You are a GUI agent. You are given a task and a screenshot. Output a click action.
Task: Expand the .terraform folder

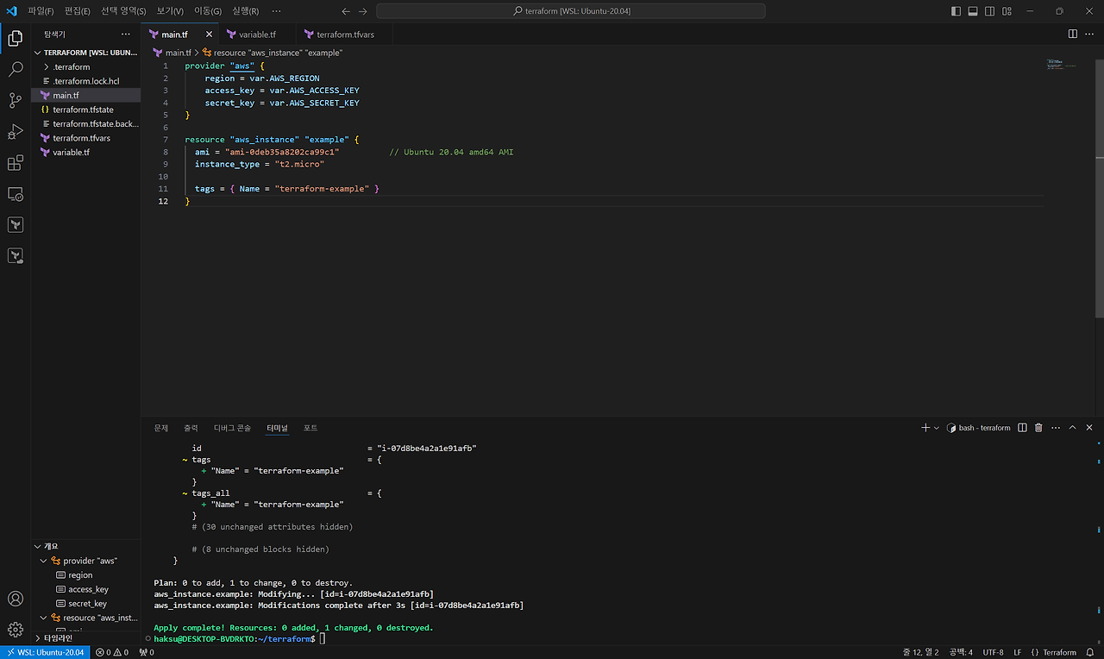point(71,66)
